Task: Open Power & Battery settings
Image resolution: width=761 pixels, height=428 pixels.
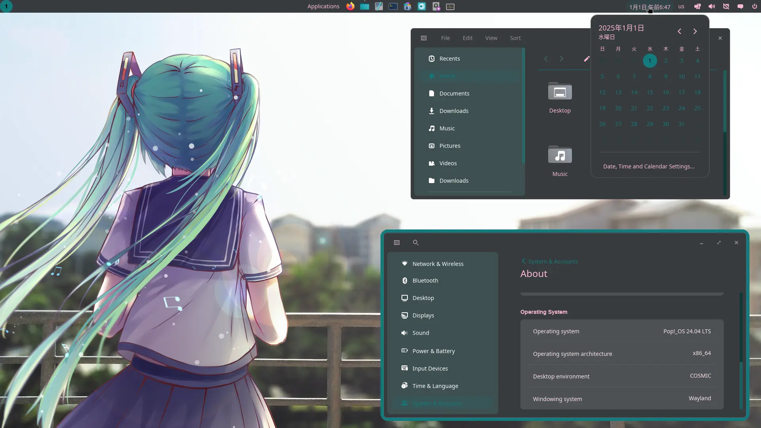Action: pos(442,351)
